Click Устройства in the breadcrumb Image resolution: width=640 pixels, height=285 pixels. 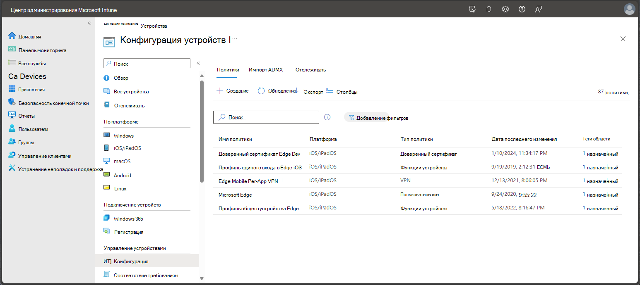click(x=154, y=26)
